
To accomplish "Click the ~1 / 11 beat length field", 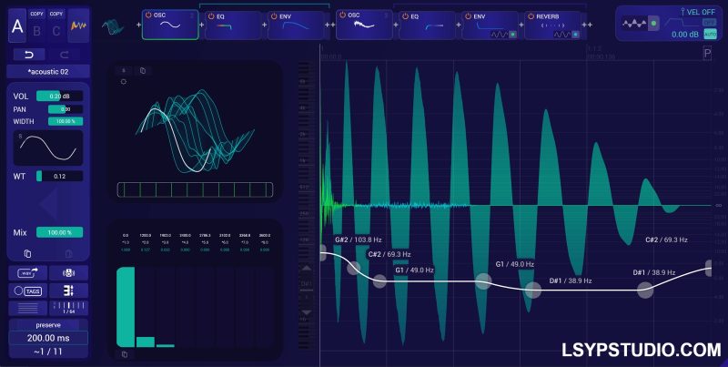I will pyautogui.click(x=48, y=352).
